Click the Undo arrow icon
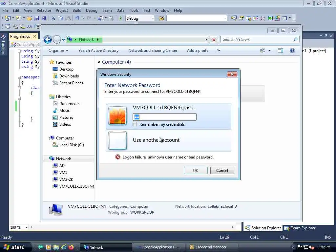Image resolution: width=336 pixels, height=252 pixels. [x=77, y=18]
